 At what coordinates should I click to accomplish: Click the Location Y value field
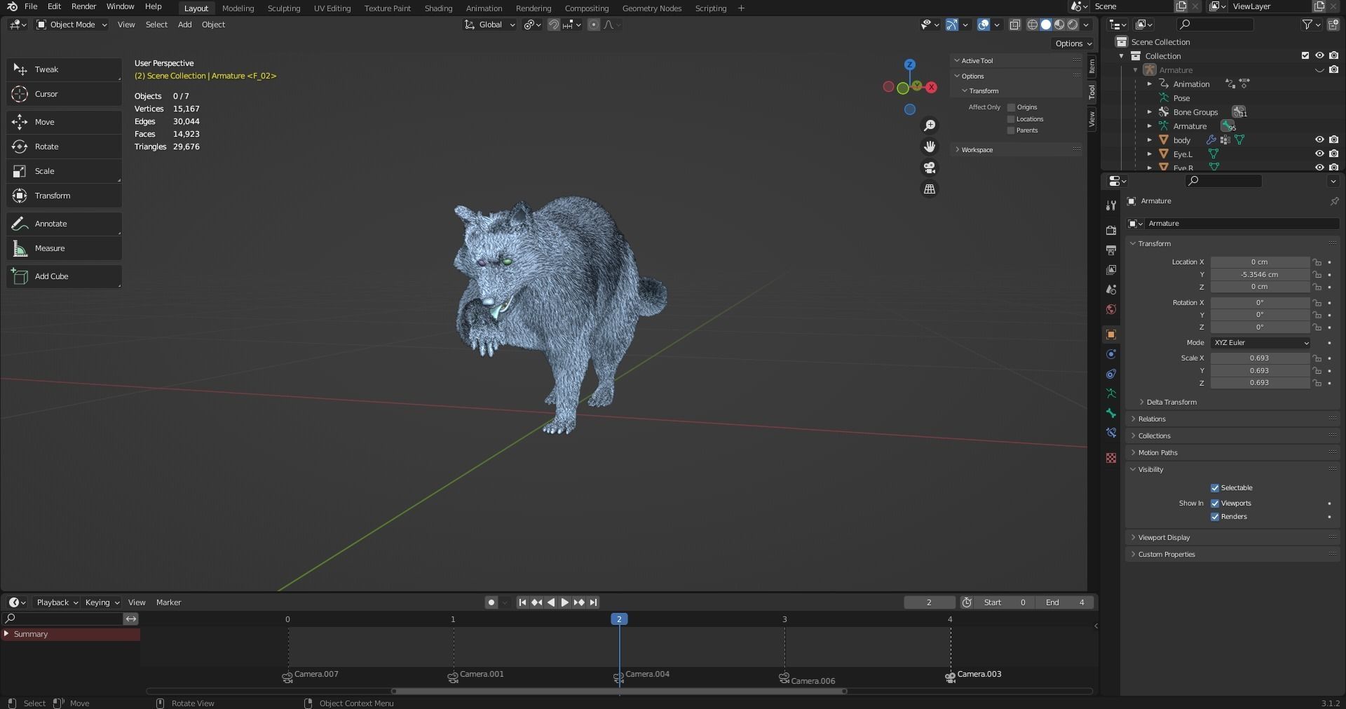1260,275
